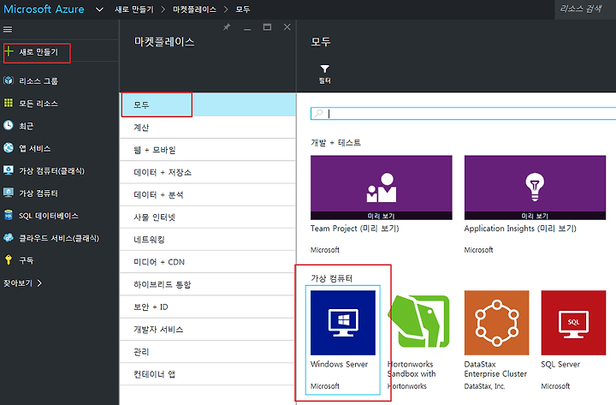
Task: Click 새로 만들기 in the breadcrumb
Action: [134, 9]
